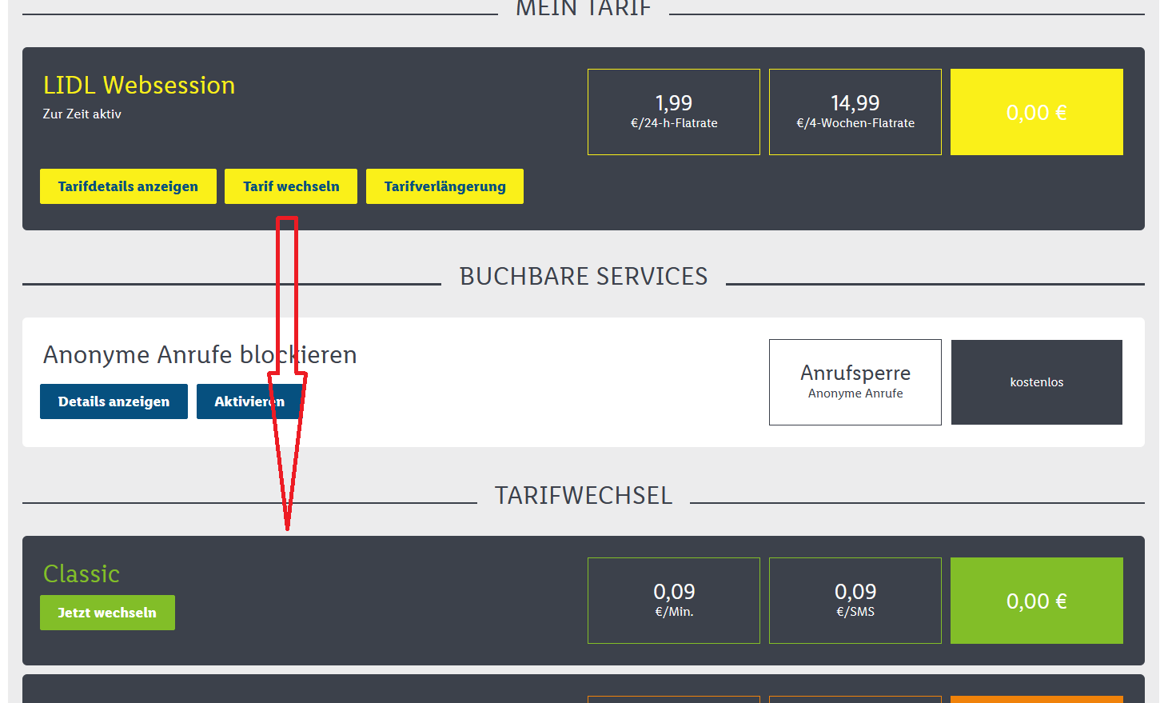Click the Tarifverlängerung button
1168x703 pixels.
click(444, 186)
